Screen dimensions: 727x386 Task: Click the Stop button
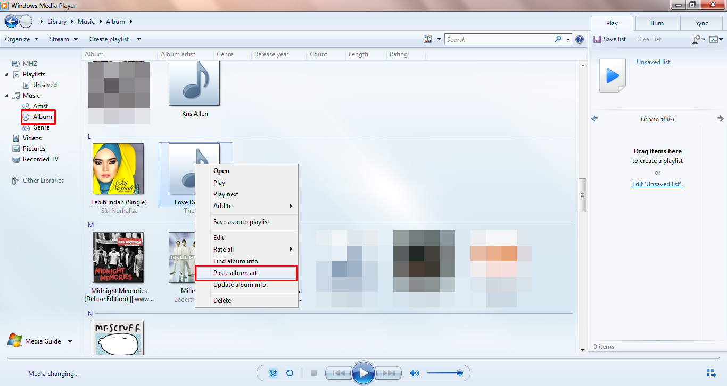(x=313, y=373)
